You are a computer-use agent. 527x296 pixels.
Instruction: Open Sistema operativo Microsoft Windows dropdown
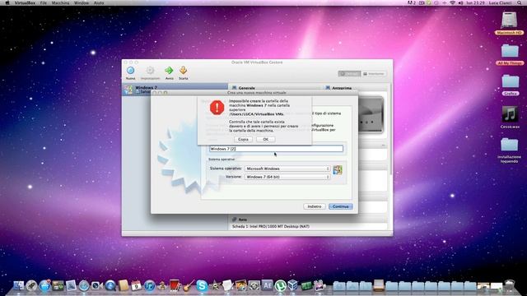[x=287, y=169]
